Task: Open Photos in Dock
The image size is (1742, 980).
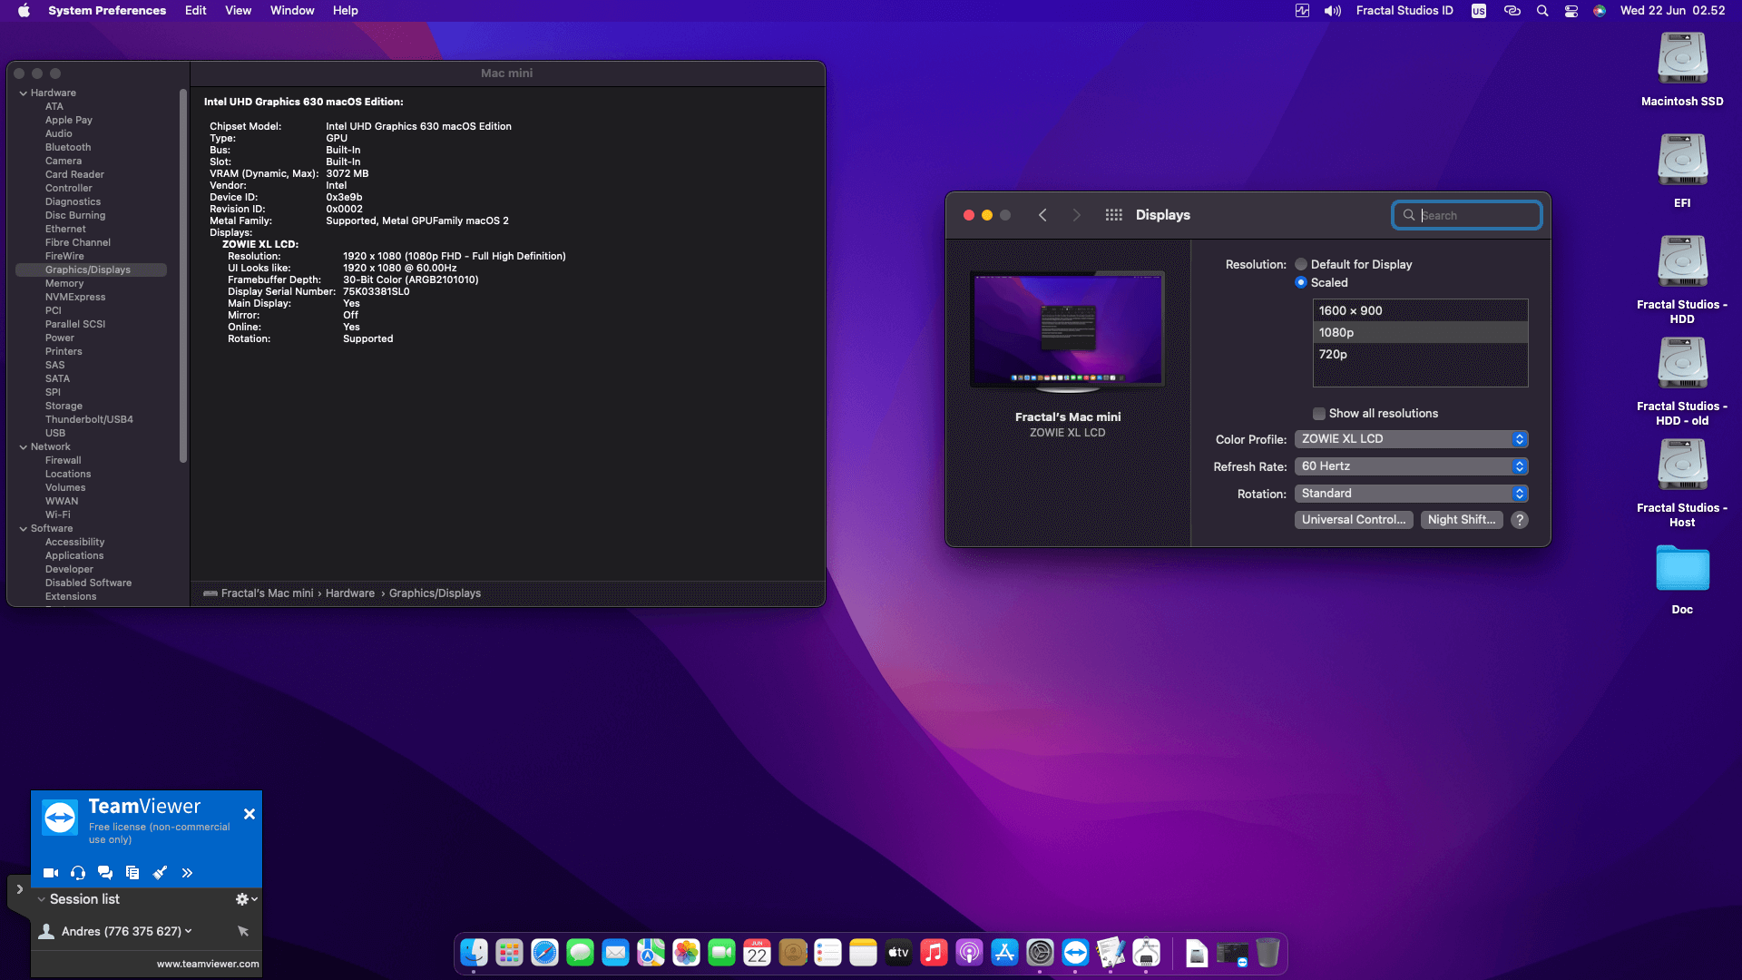Action: pos(686,952)
